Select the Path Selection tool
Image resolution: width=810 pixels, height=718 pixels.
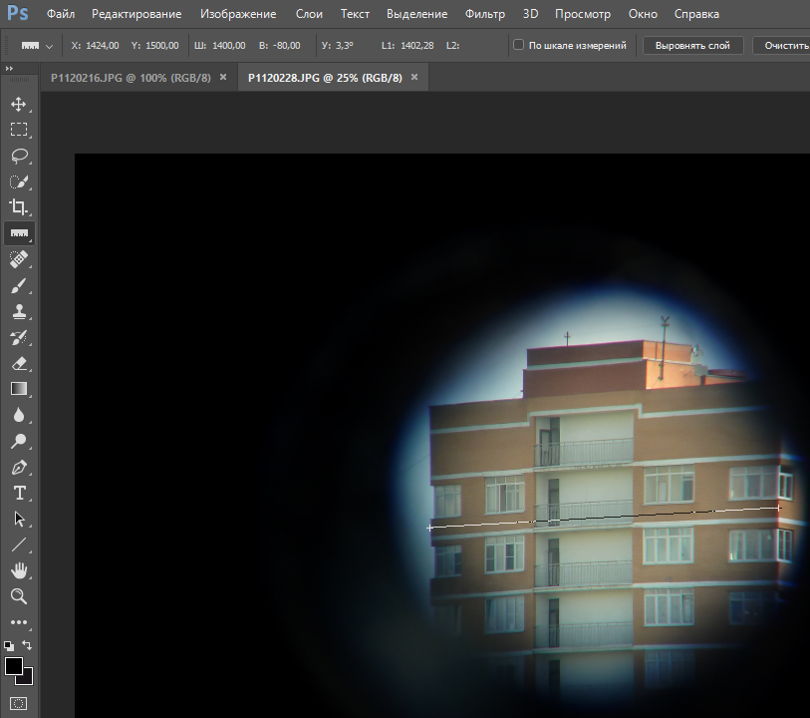[x=19, y=519]
